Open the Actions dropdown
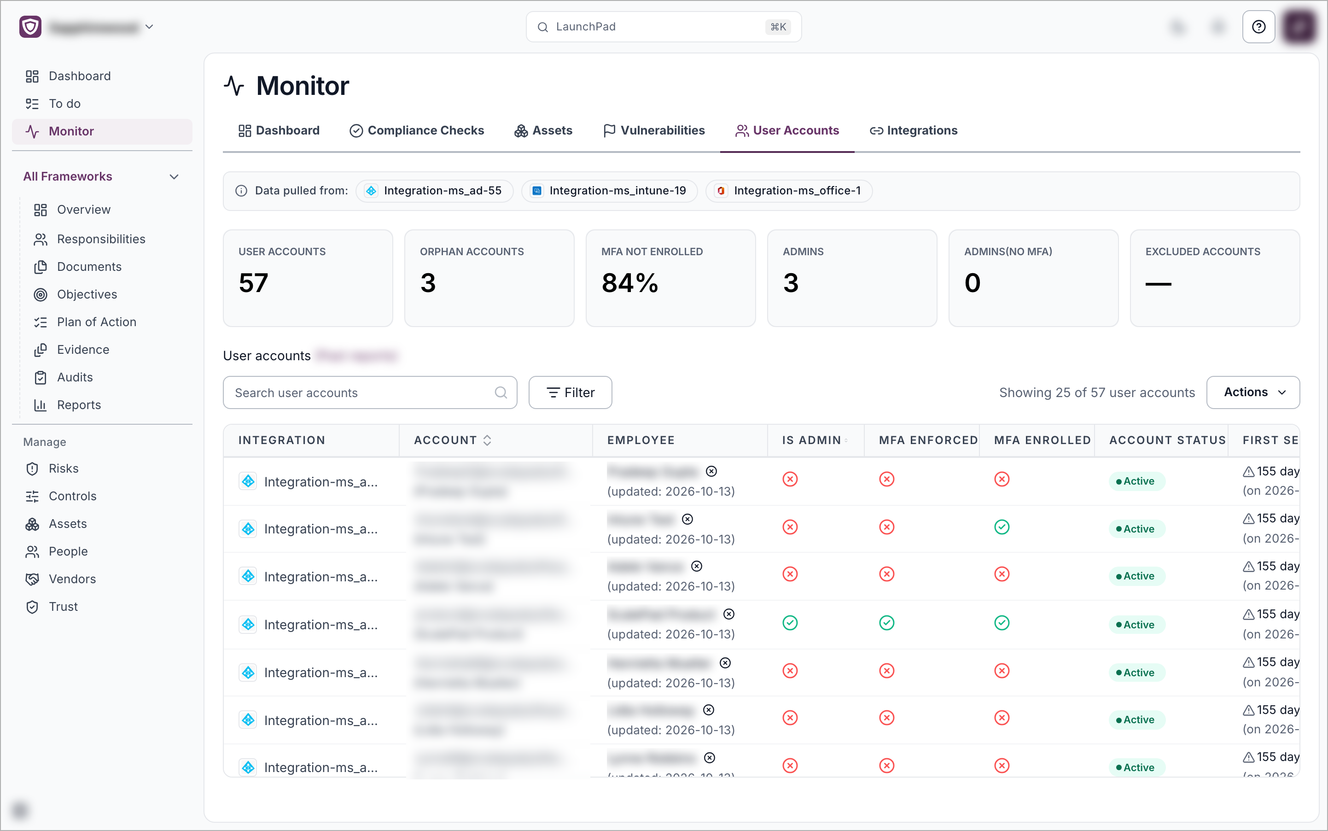 tap(1253, 392)
